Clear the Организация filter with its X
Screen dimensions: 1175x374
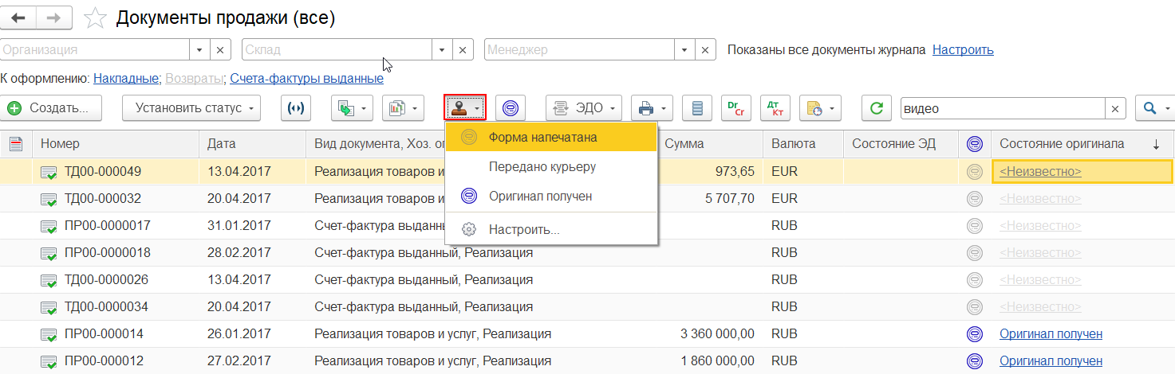220,49
